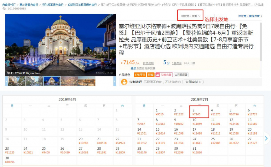Select June 26 priced ¥10439

tap(67, 151)
